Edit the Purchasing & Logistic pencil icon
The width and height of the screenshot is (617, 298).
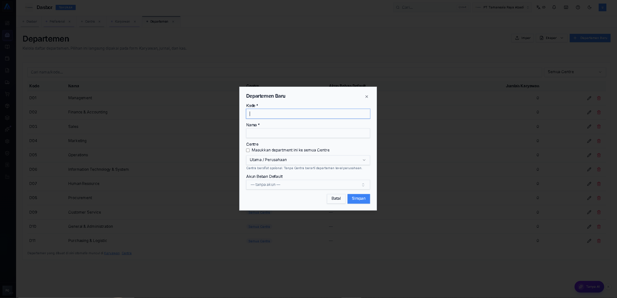(x=589, y=241)
